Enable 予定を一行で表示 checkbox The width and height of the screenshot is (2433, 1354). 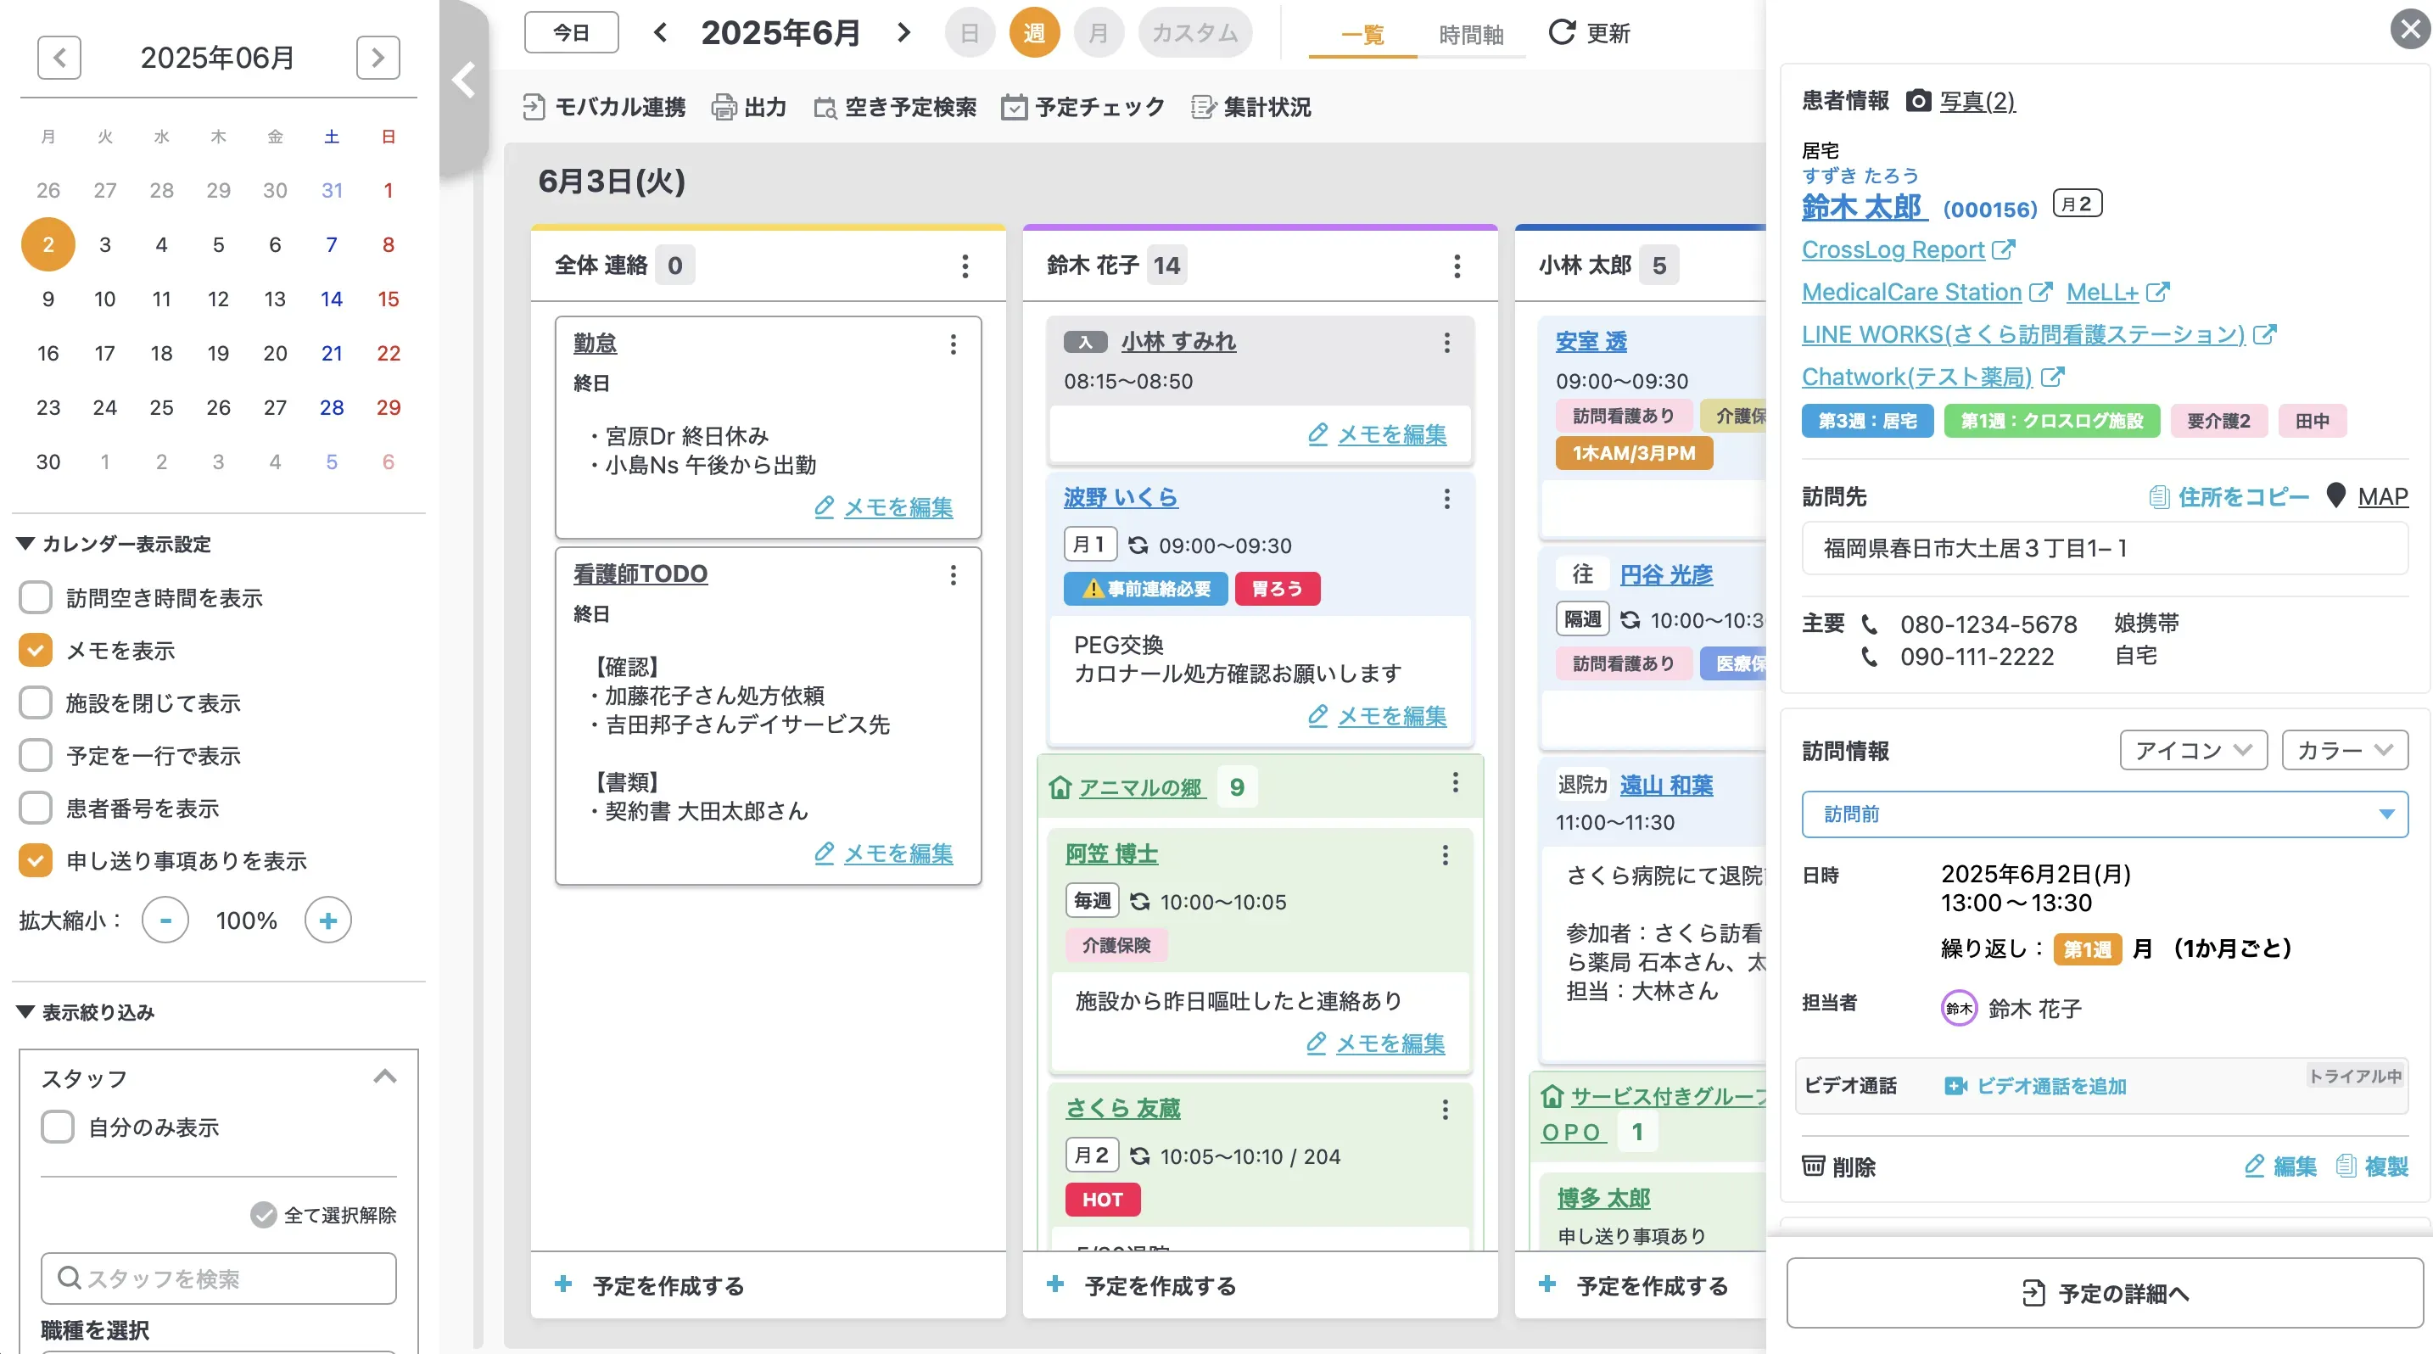(x=36, y=755)
